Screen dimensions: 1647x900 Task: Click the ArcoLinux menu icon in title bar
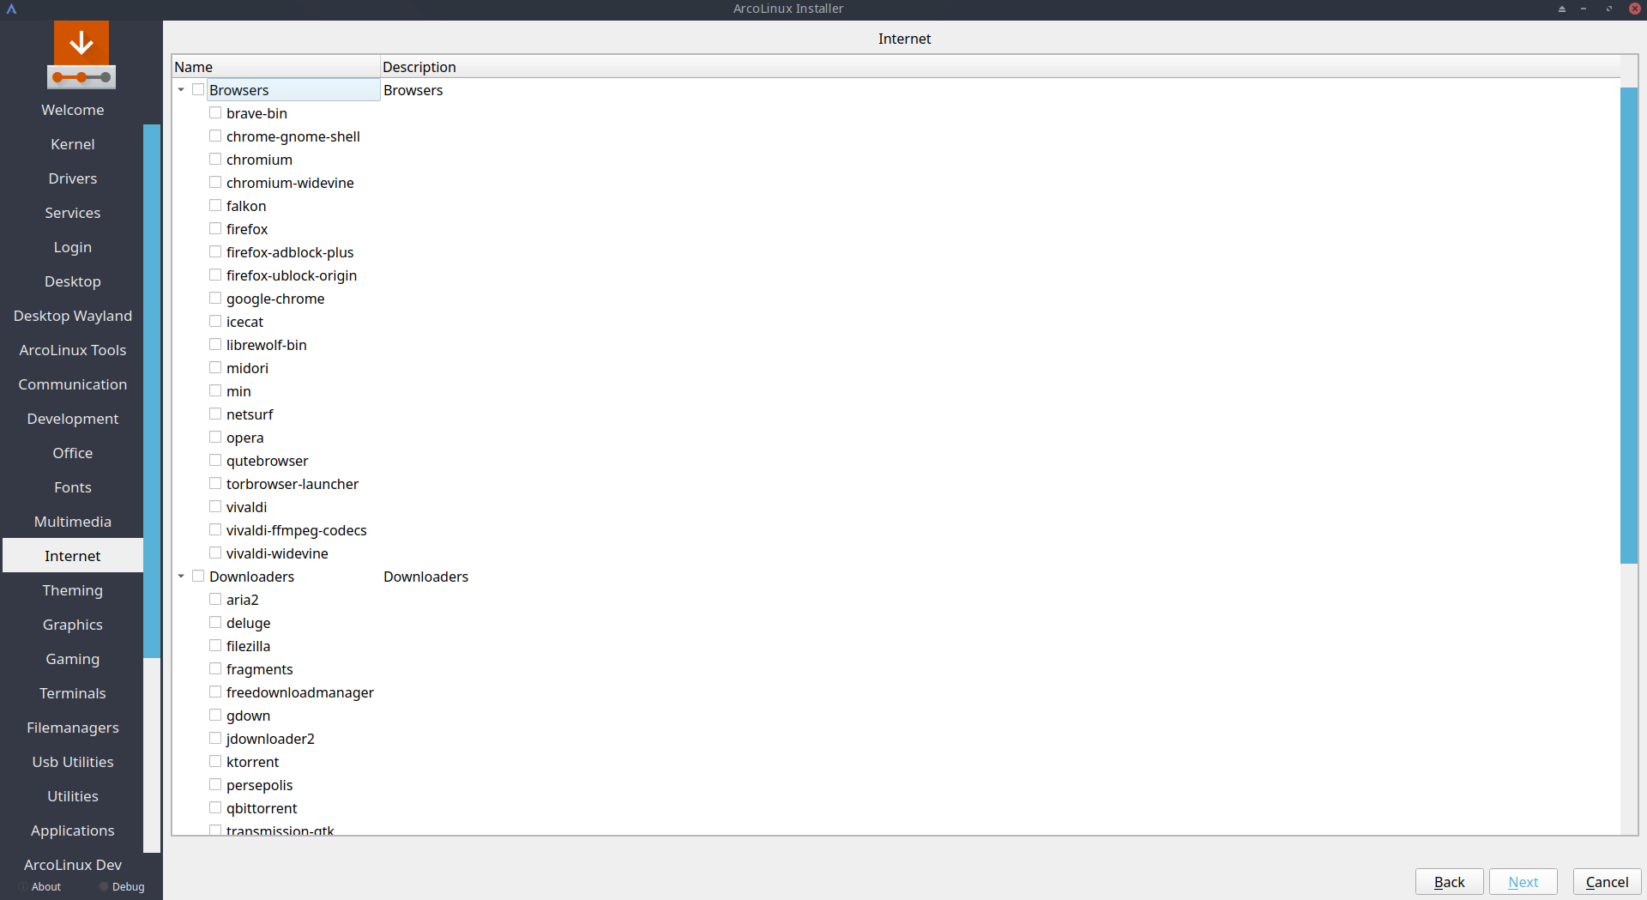tap(12, 9)
